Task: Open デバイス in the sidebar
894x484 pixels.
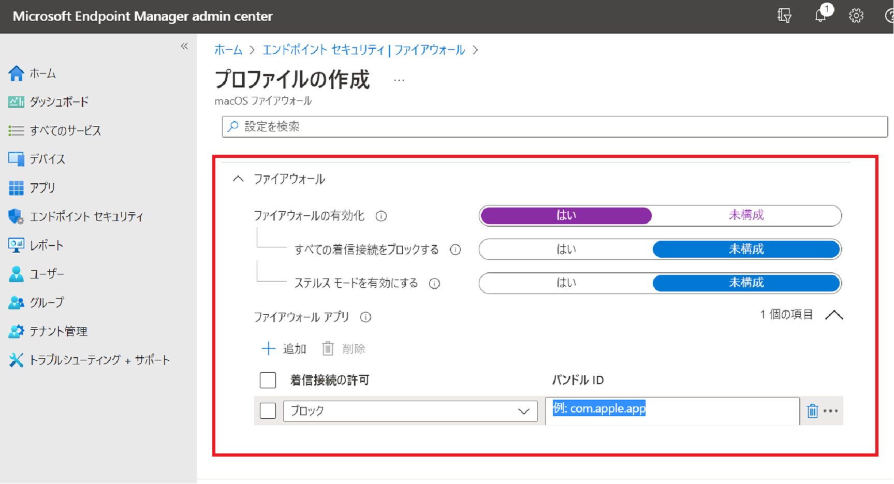Action: [47, 159]
